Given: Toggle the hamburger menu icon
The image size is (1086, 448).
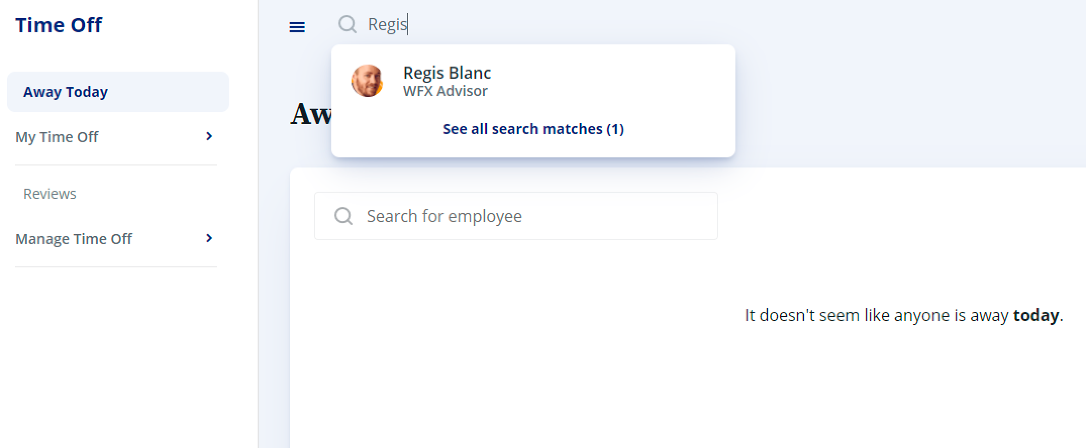Looking at the screenshot, I should pos(297,27).
